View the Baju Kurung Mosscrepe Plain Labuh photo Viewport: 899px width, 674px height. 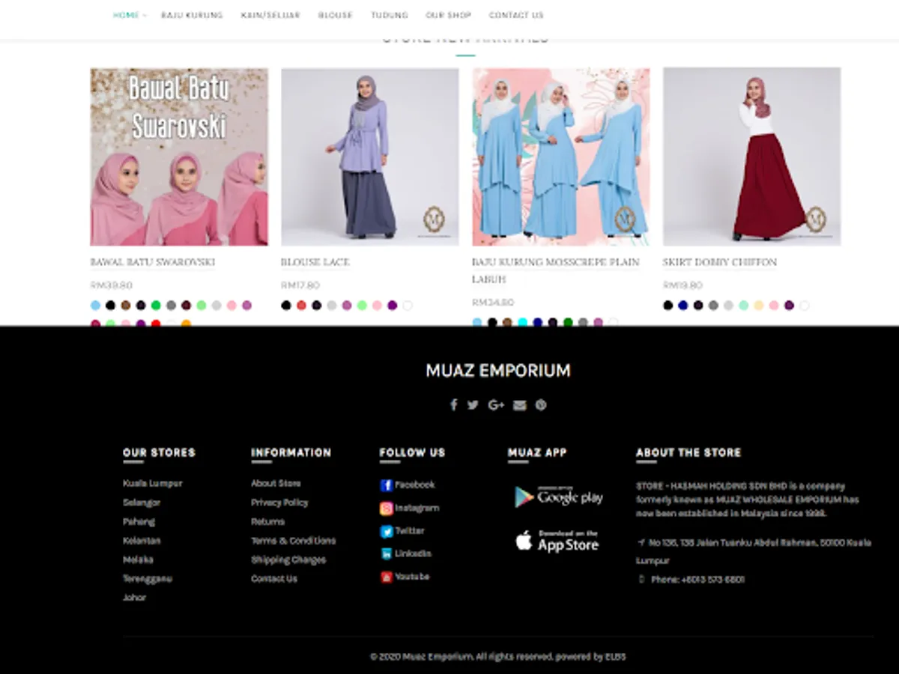point(561,157)
